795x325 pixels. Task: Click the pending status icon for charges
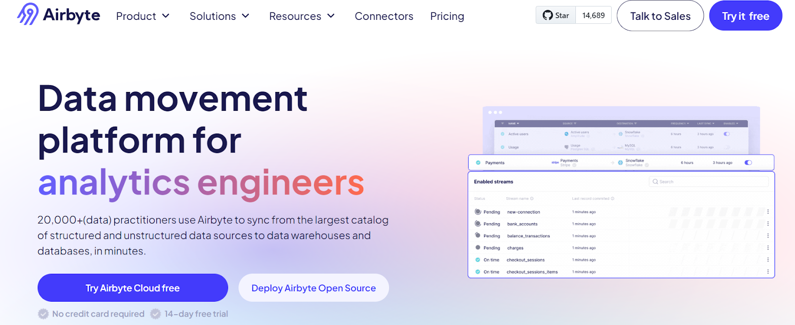[478, 247]
